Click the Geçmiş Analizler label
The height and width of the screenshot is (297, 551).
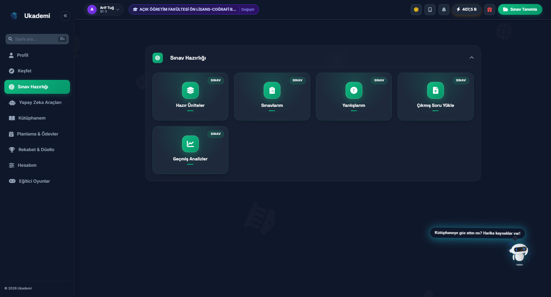(190, 159)
